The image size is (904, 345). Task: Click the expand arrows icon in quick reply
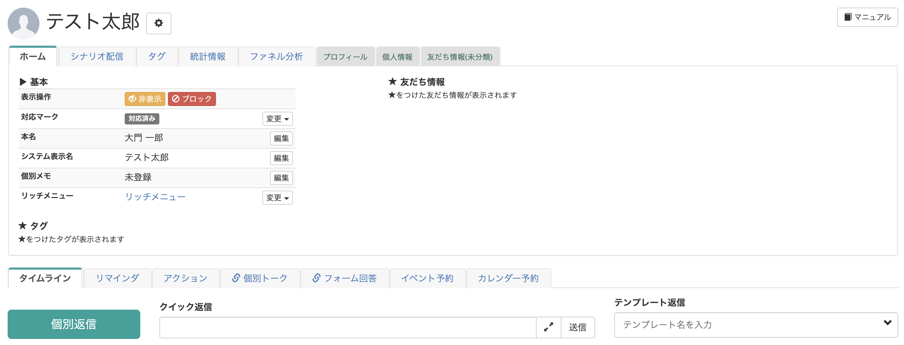pos(548,327)
